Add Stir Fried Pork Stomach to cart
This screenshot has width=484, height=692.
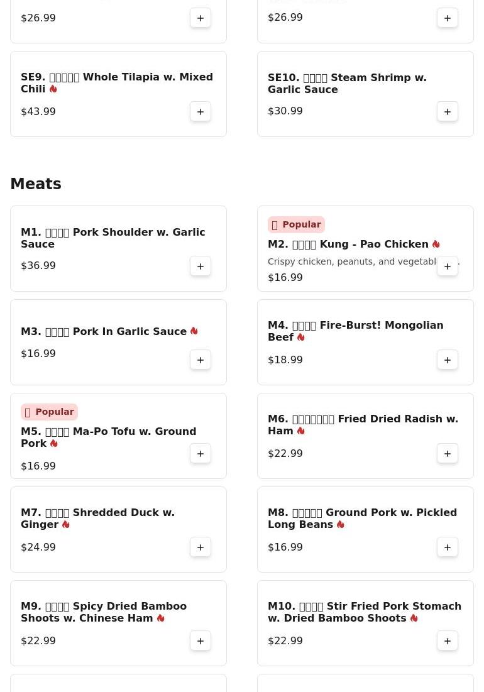coord(448,641)
